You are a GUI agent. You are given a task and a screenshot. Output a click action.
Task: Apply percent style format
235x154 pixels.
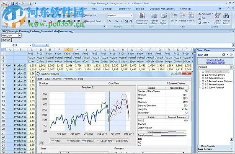(116, 21)
